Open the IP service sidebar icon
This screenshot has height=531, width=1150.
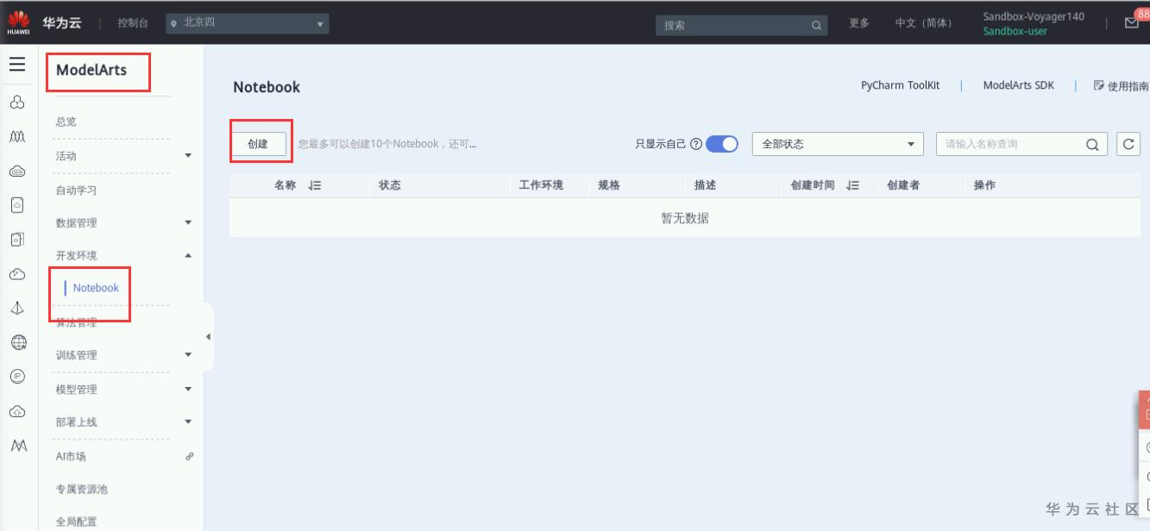coord(17,377)
